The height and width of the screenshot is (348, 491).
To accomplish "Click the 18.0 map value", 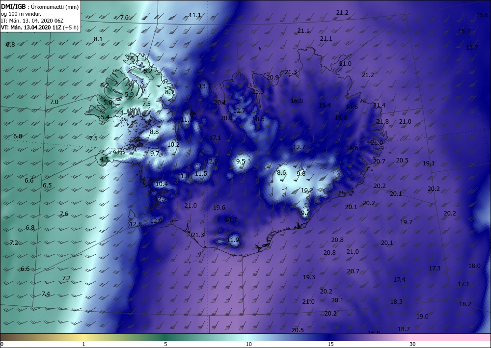I will [x=474, y=266].
